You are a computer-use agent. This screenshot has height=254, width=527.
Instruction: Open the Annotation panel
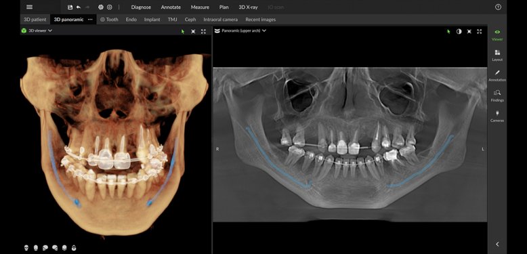pyautogui.click(x=497, y=76)
